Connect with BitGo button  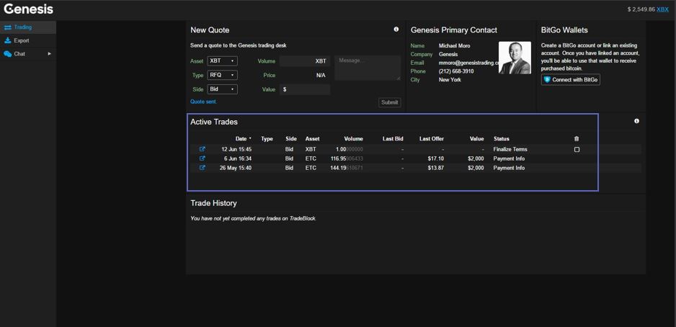(571, 80)
